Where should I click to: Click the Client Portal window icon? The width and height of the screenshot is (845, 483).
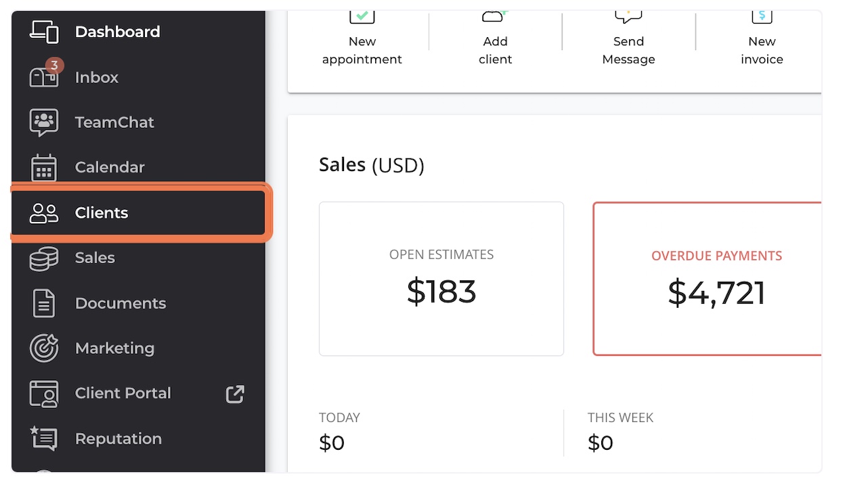click(x=44, y=394)
